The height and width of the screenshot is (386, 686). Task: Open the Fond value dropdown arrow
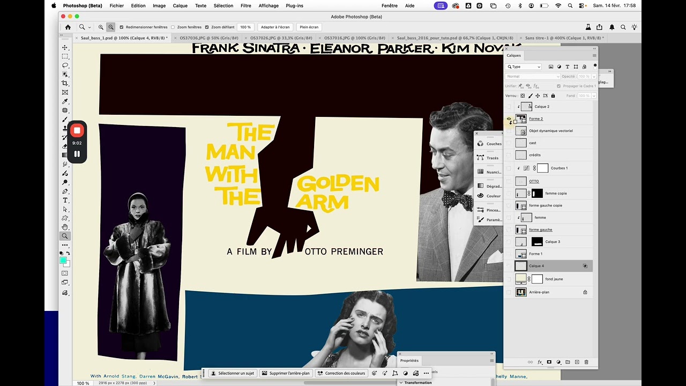tap(594, 95)
